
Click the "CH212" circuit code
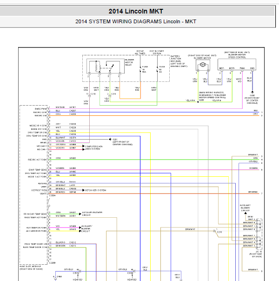click(x=73, y=242)
